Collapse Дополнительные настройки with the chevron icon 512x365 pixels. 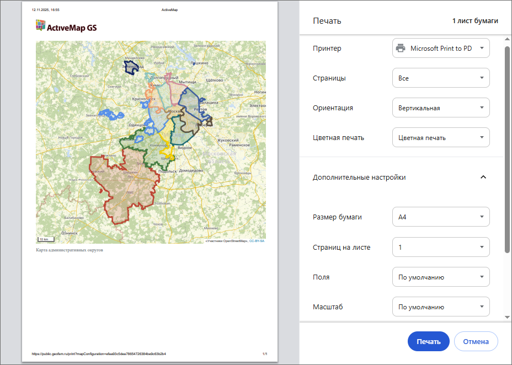[483, 178]
